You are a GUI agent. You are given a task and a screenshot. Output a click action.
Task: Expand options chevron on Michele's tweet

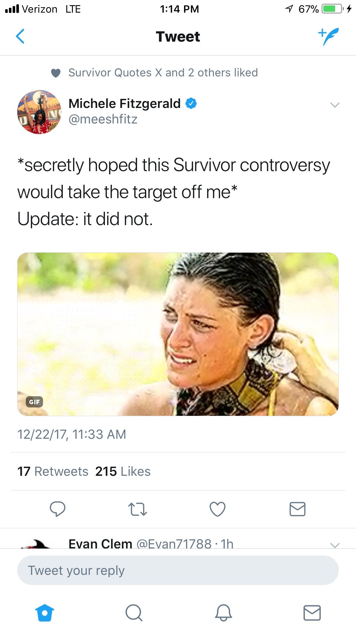[335, 105]
